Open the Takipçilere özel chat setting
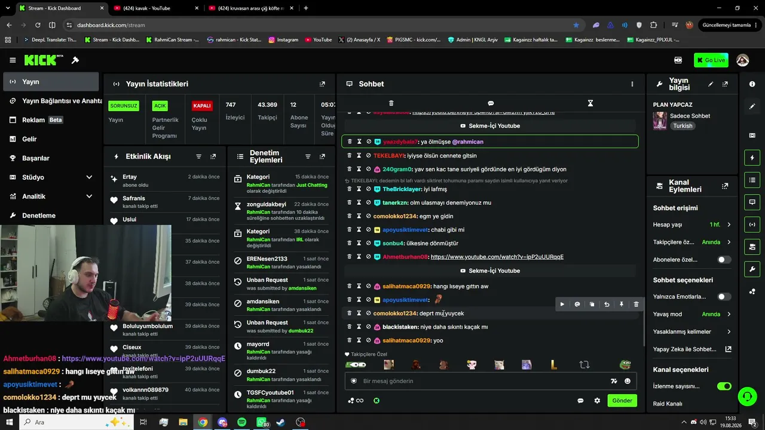 coord(692,242)
